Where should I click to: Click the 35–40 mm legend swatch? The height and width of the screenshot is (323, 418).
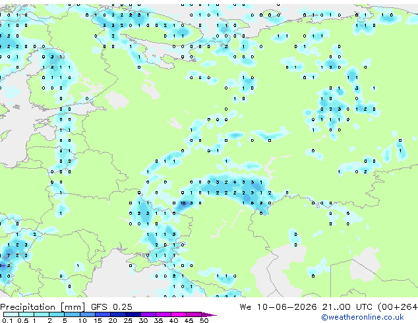163,314
